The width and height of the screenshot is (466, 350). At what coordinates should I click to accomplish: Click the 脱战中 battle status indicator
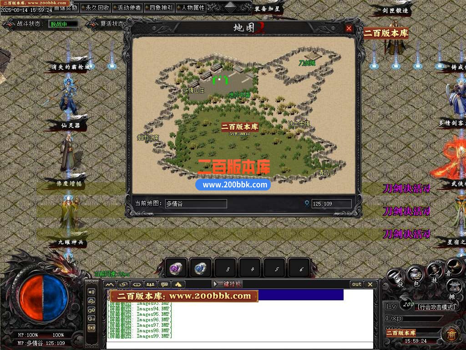[x=63, y=25]
